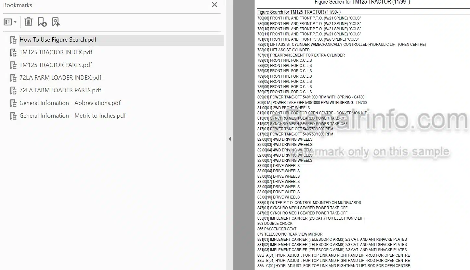This screenshot has height=270, width=470.
Task: Click icon beside 72LA FARM LOADER INDEX.pdf
Action: tap(13, 78)
